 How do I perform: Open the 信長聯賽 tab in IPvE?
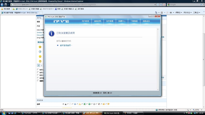pos(110,21)
